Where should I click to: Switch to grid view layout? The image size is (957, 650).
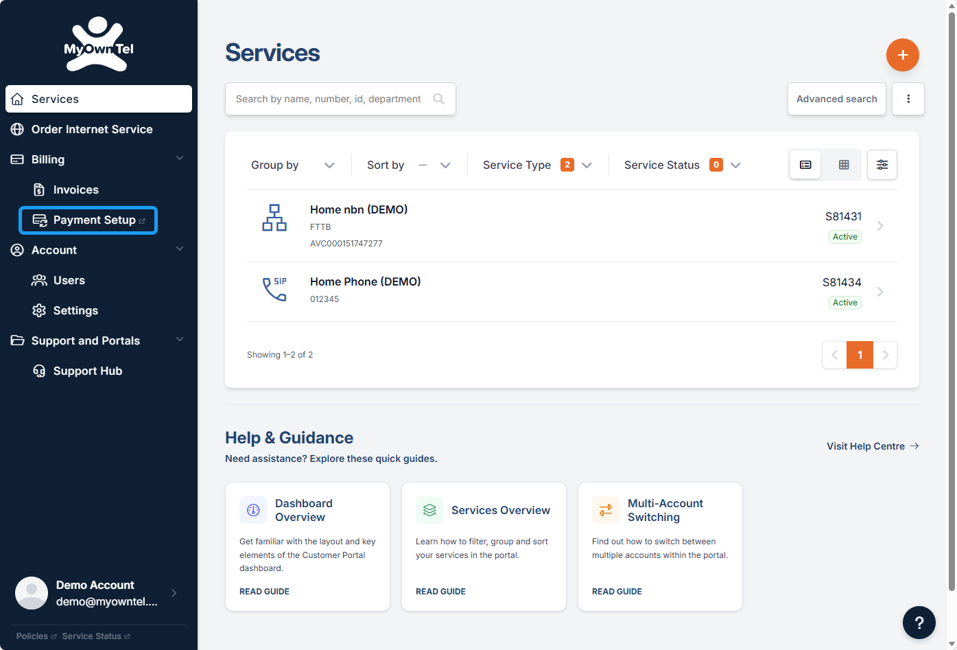pos(844,165)
